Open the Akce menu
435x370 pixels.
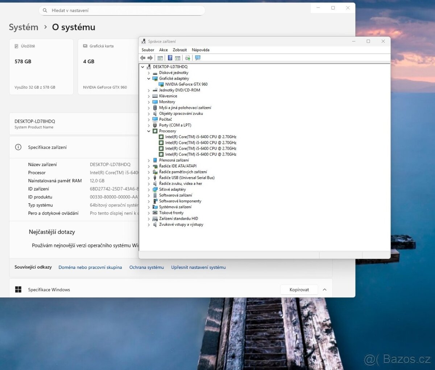163,50
